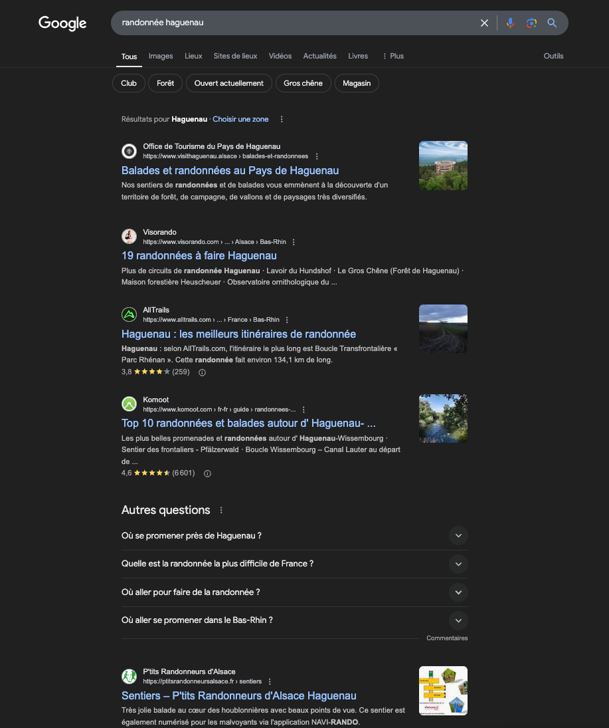Click the 4,6 star rating (6 601)

[158, 473]
